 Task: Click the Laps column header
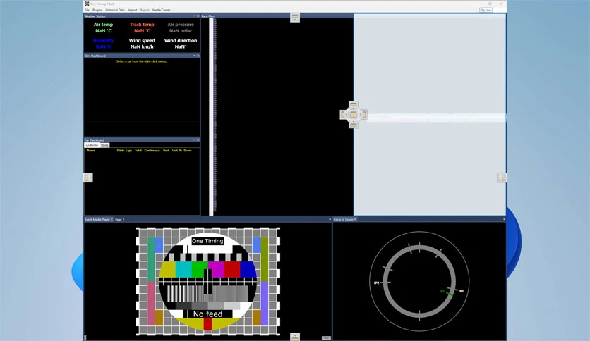click(128, 151)
